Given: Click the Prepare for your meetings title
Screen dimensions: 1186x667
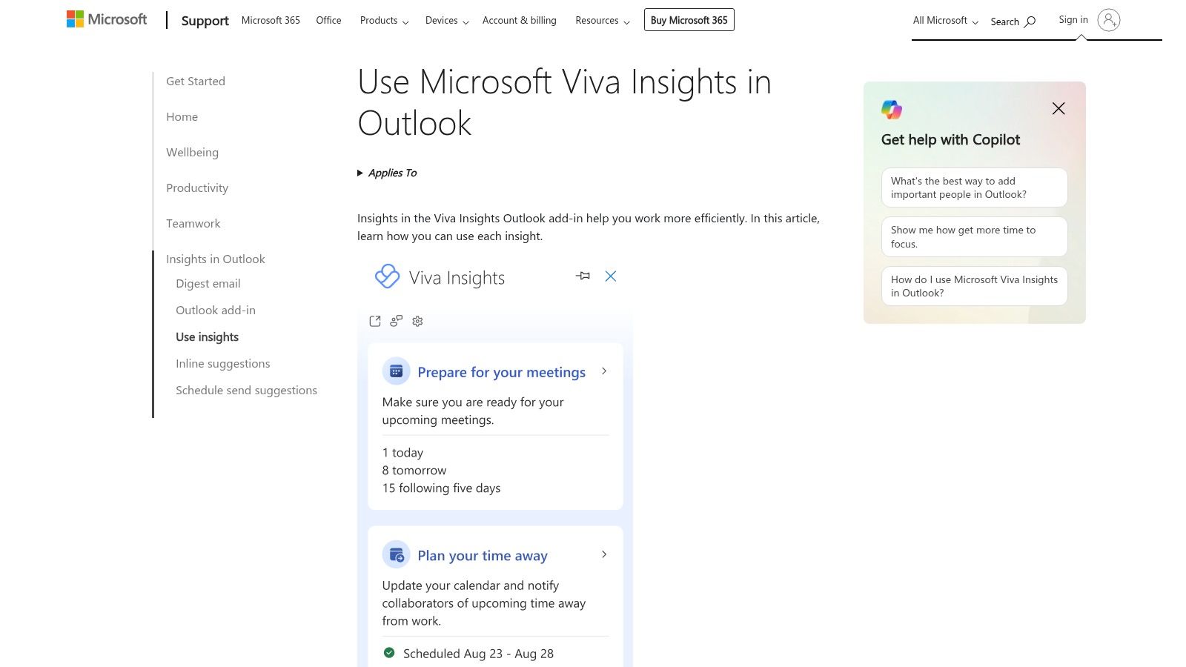Looking at the screenshot, I should point(501,372).
